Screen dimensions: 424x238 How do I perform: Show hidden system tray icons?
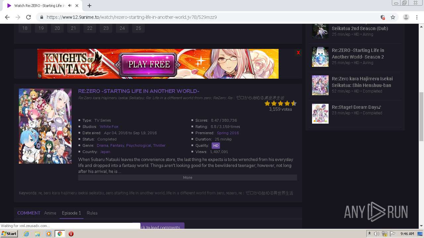[369, 234]
